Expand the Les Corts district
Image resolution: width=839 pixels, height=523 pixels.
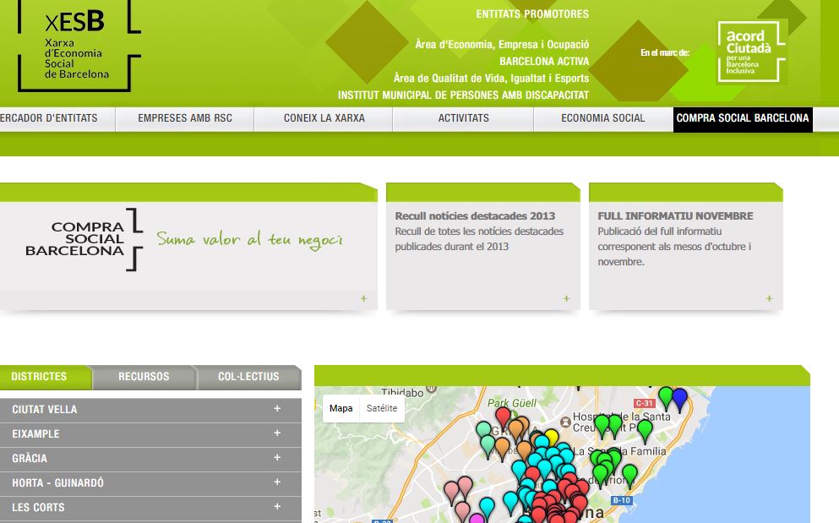pos(150,508)
